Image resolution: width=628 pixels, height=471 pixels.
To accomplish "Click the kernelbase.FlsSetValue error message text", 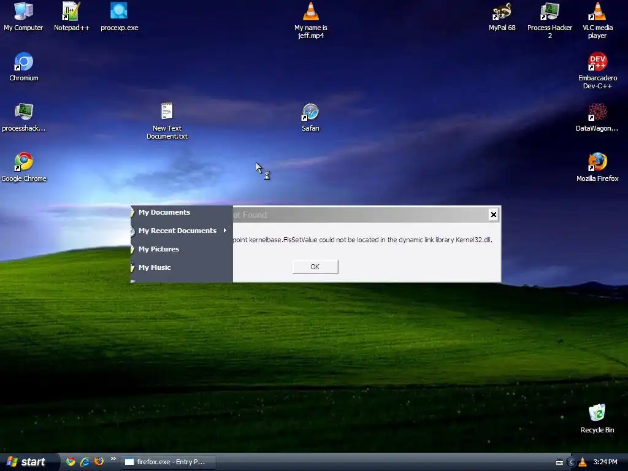I will [362, 240].
